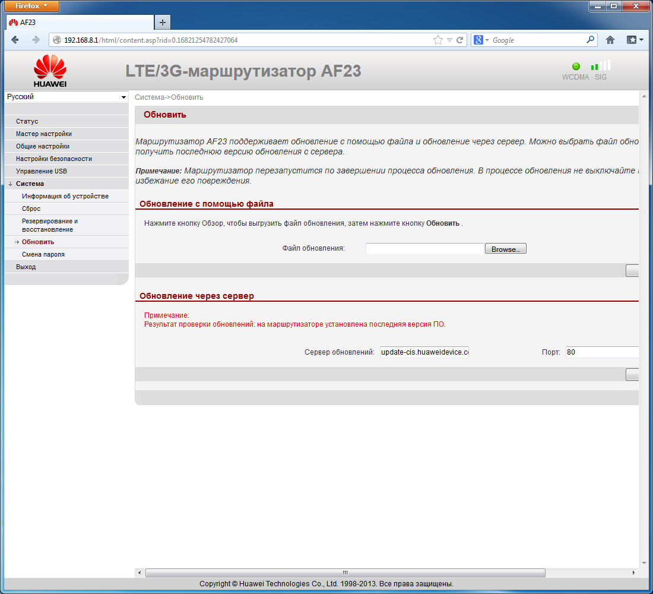Image resolution: width=653 pixels, height=594 pixels.
Task: Open Информация об устройстве submenu
Action: (x=66, y=197)
